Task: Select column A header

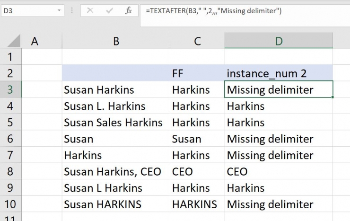Action: (35, 41)
